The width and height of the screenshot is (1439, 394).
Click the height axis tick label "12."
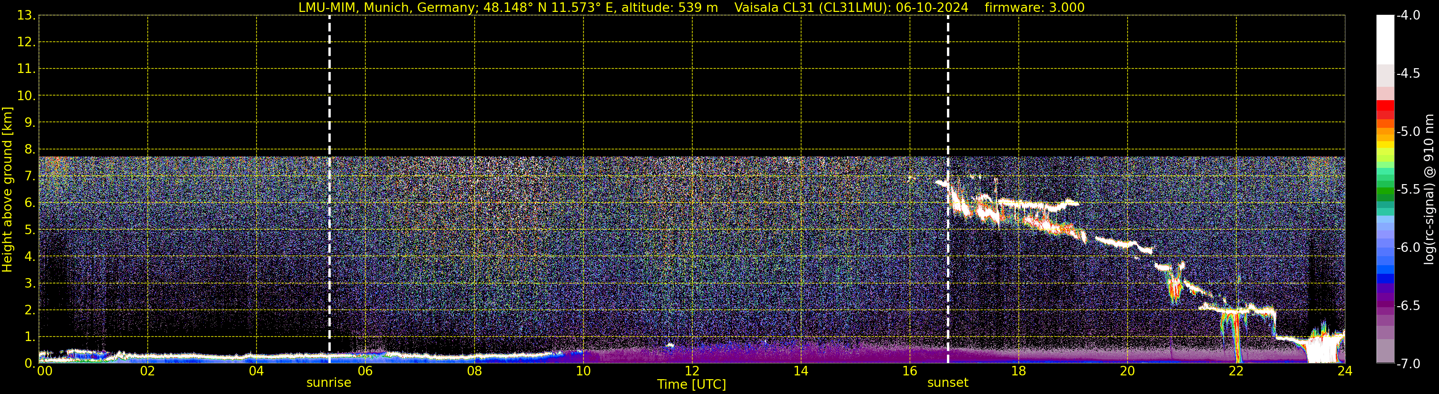[26, 42]
